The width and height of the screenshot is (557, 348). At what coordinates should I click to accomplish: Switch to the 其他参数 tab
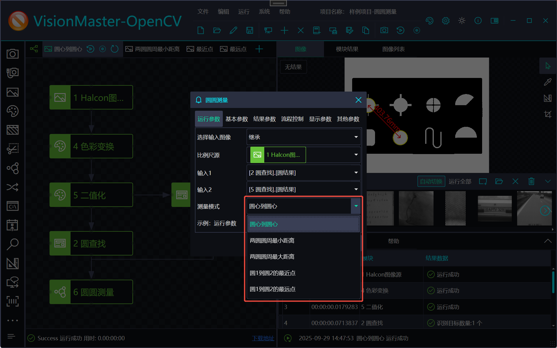tap(348, 119)
